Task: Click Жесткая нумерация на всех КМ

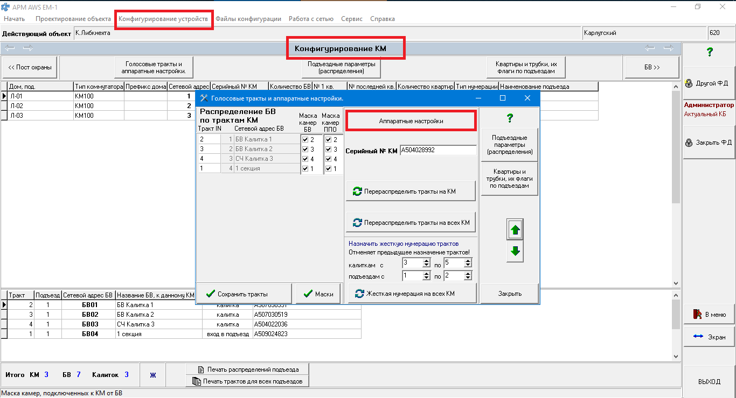Action: (x=412, y=294)
